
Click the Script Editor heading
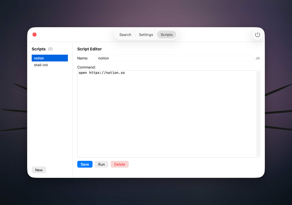89,49
